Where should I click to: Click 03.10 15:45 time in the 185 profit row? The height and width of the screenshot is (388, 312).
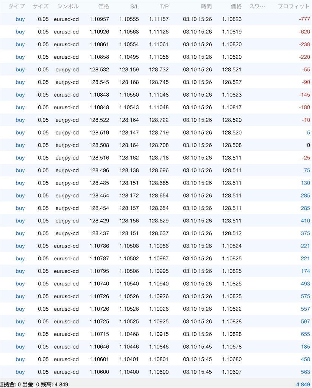[x=197, y=347]
